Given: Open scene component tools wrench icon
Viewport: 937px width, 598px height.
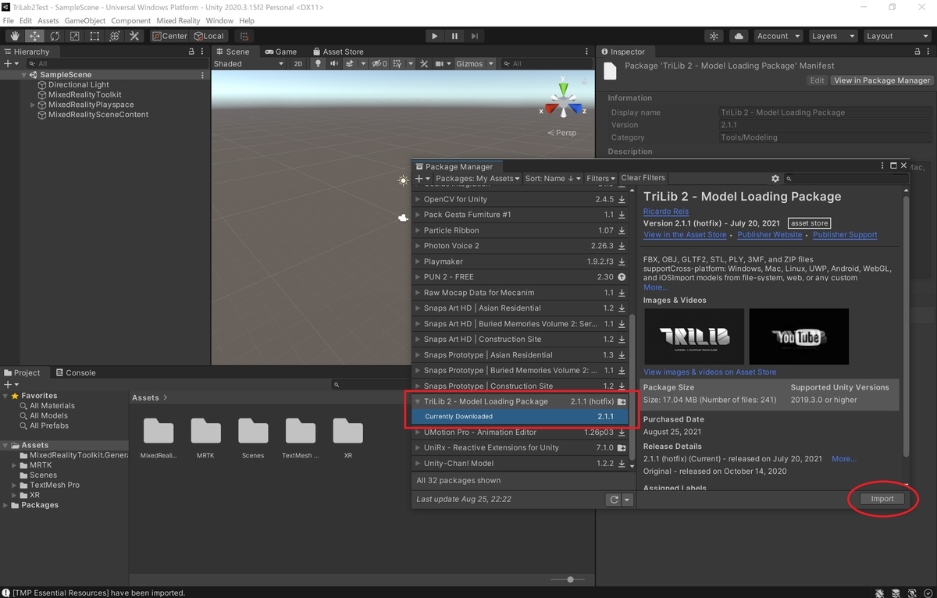Looking at the screenshot, I should tap(424, 63).
